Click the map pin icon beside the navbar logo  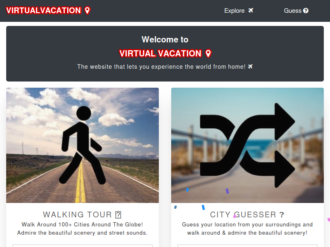point(87,10)
